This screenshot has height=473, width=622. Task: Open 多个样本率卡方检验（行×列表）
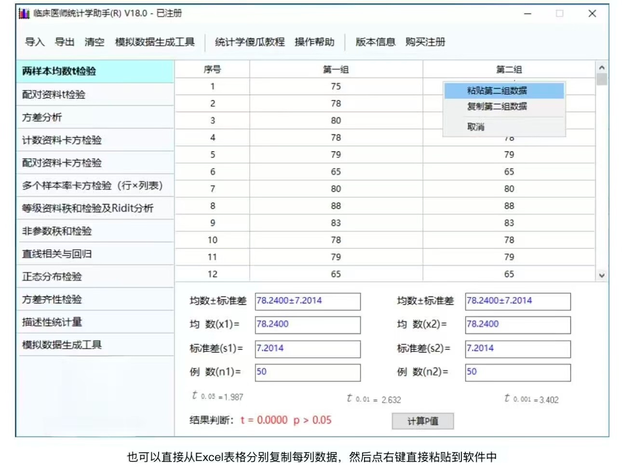[x=95, y=186]
